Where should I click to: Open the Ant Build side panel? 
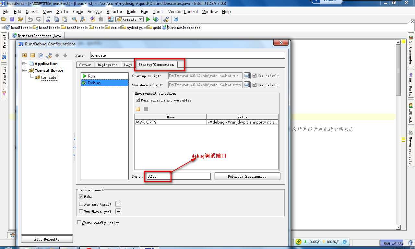[x=411, y=83]
